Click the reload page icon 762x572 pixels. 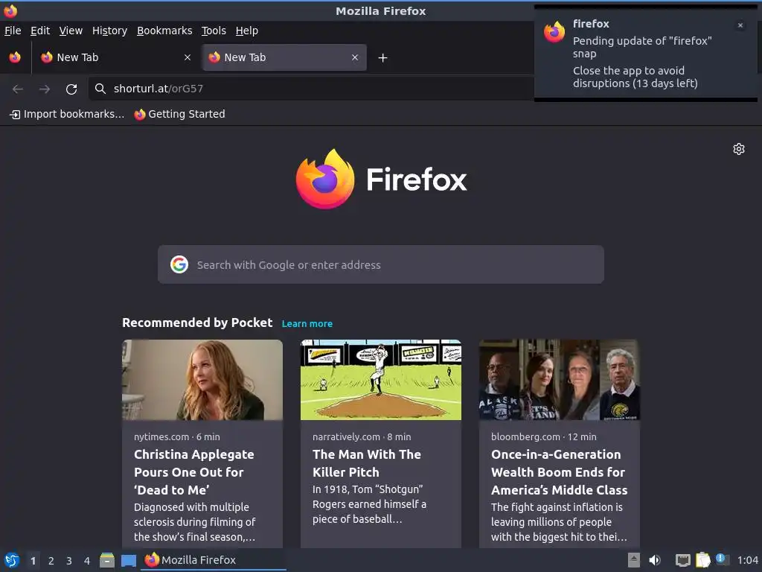click(x=71, y=89)
